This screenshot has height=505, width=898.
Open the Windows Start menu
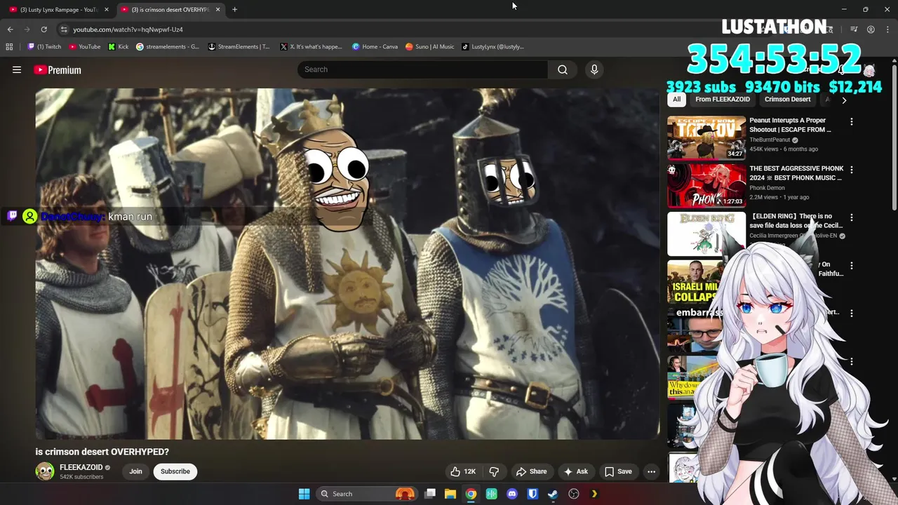pyautogui.click(x=304, y=494)
